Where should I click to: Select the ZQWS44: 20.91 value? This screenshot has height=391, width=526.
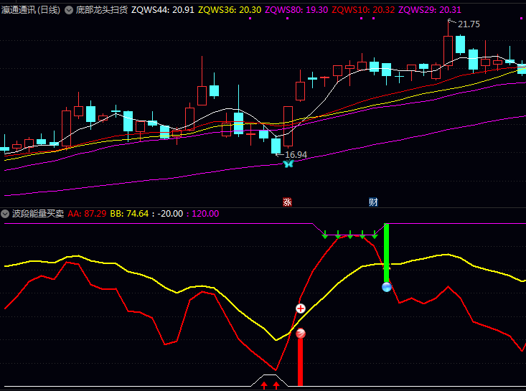(x=163, y=10)
